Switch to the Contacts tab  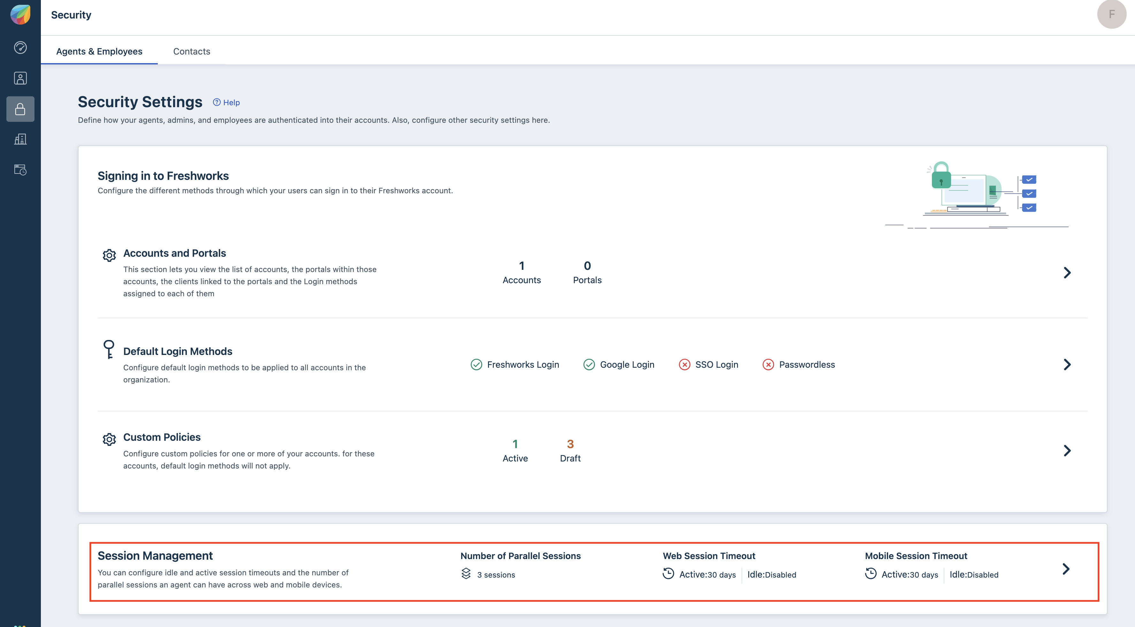(191, 51)
